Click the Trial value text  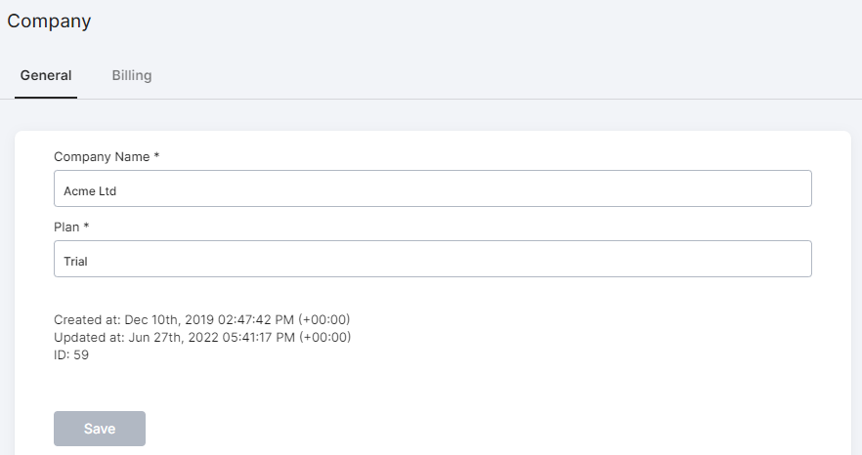(75, 262)
